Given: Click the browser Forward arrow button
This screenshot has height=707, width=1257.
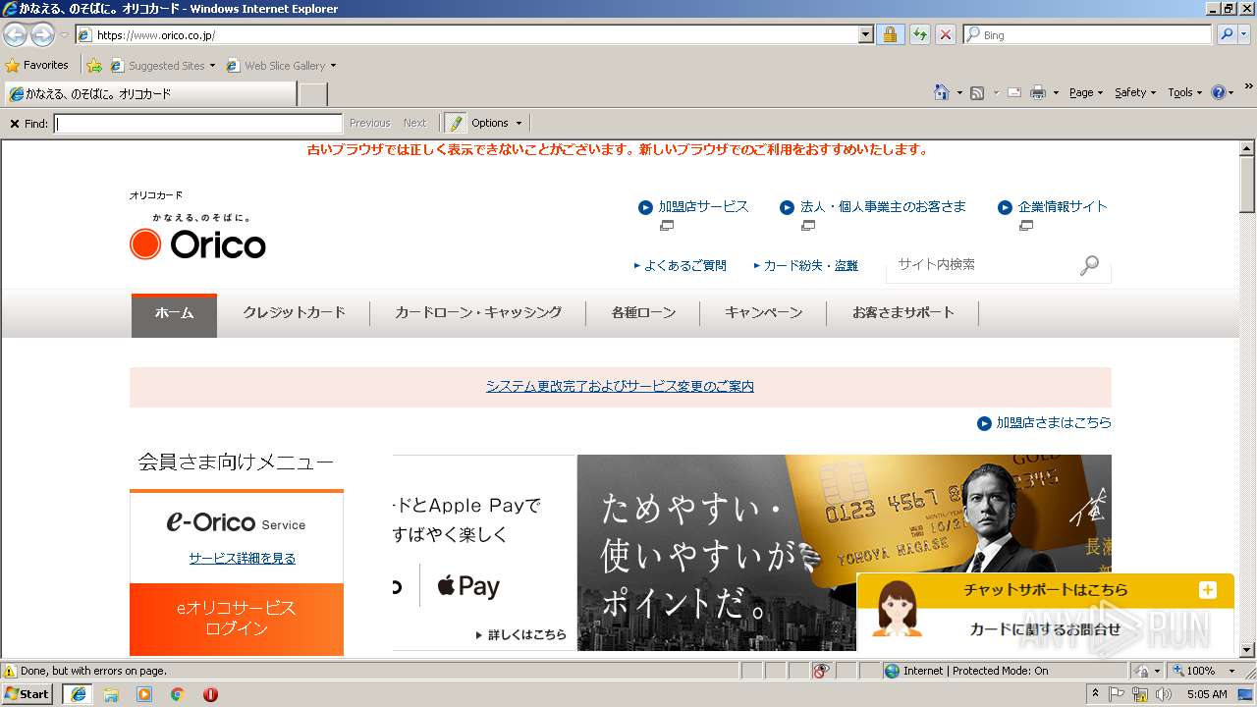Looking at the screenshot, I should click(x=42, y=34).
